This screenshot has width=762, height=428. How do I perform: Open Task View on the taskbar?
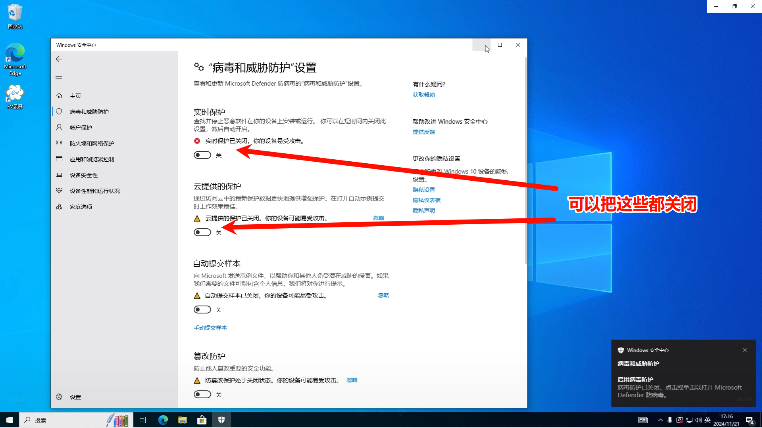[x=143, y=420]
